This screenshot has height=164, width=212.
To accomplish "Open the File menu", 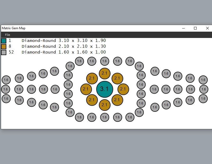I will point(7,35).
